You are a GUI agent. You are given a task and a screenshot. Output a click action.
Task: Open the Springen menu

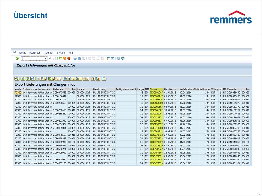click(x=49, y=53)
